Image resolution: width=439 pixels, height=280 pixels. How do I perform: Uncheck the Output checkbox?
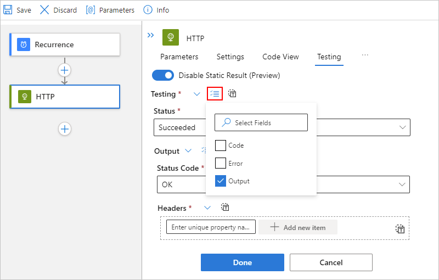pos(221,181)
